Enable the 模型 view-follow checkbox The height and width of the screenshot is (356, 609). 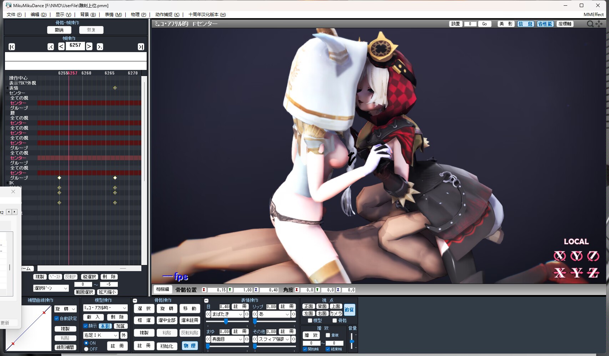tap(310, 321)
